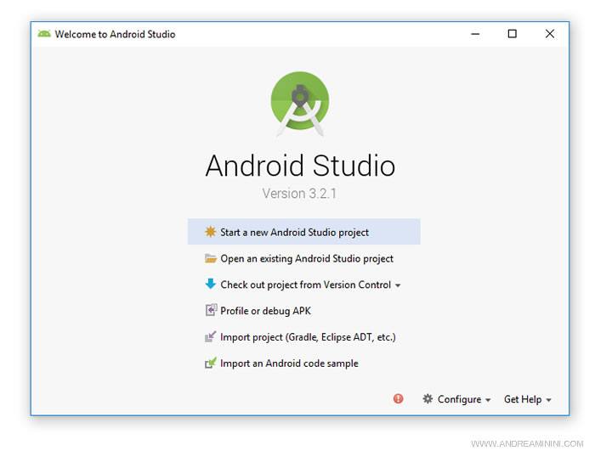Click the blue download arrow icon
Viewport: 595px width, 451px height.
pyautogui.click(x=210, y=284)
